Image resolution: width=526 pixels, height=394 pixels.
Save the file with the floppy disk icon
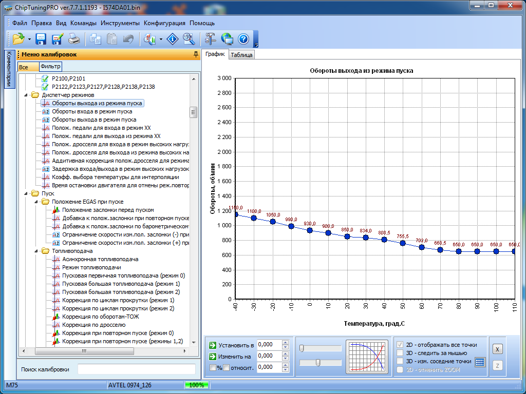pyautogui.click(x=41, y=39)
